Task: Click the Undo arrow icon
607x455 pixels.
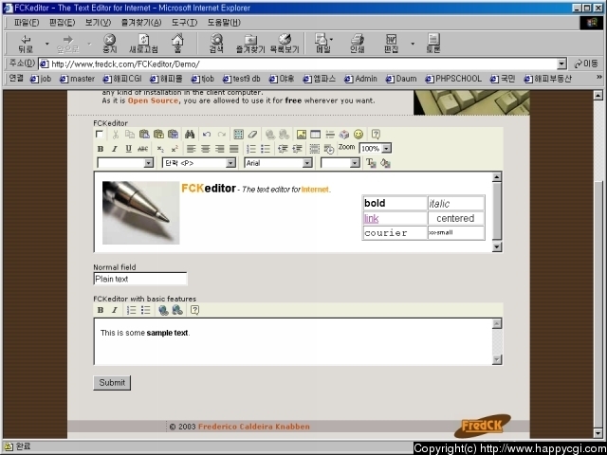Action: pyautogui.click(x=207, y=135)
